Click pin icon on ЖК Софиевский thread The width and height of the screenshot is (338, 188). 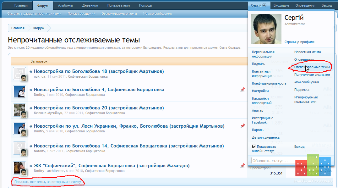243,166
